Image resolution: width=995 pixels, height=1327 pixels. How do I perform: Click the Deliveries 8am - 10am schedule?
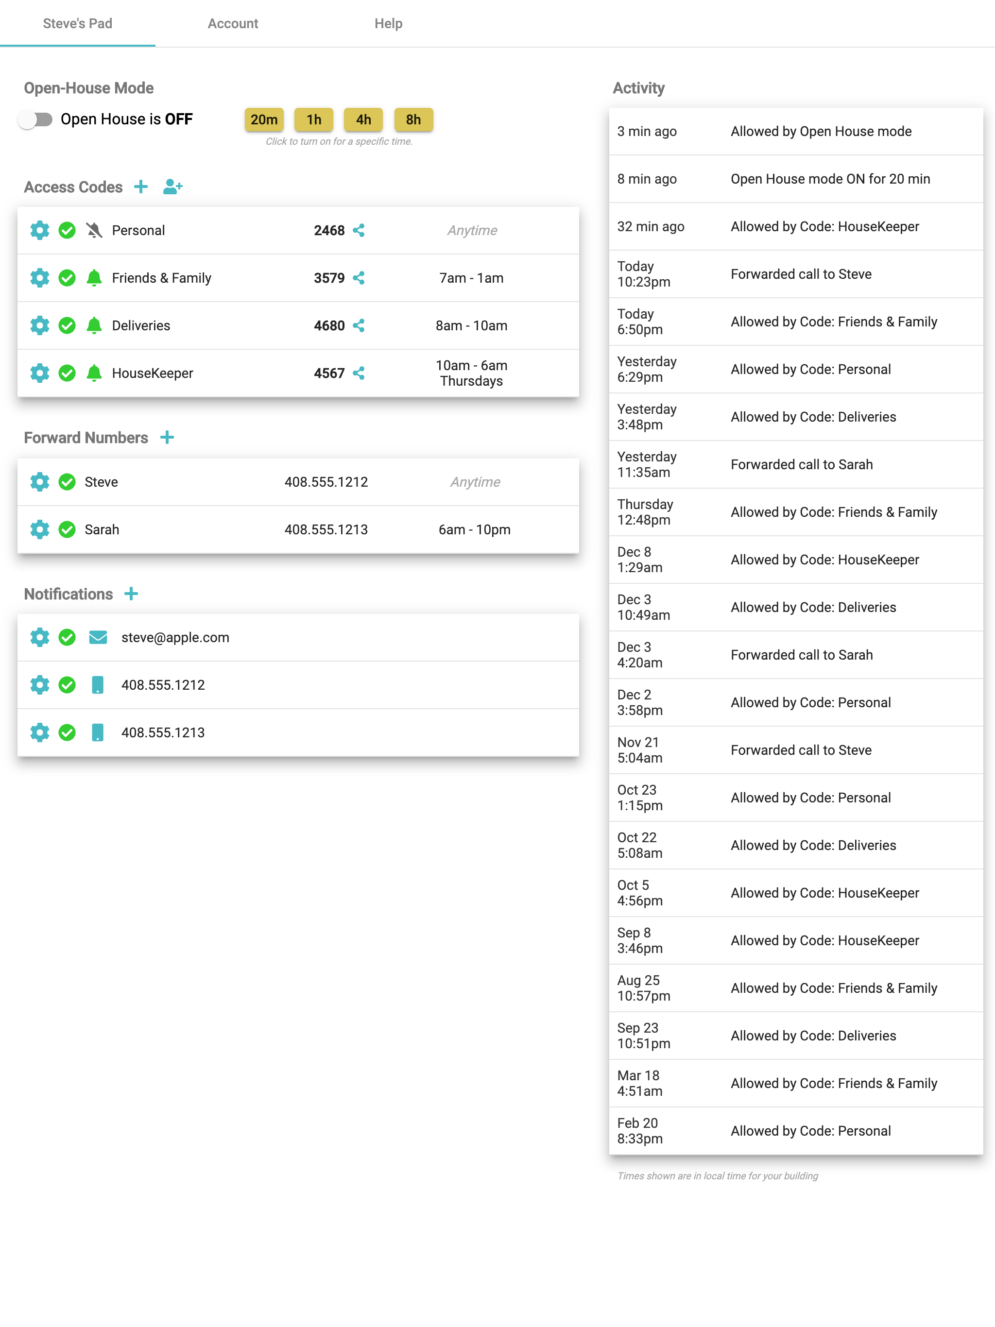tap(472, 326)
